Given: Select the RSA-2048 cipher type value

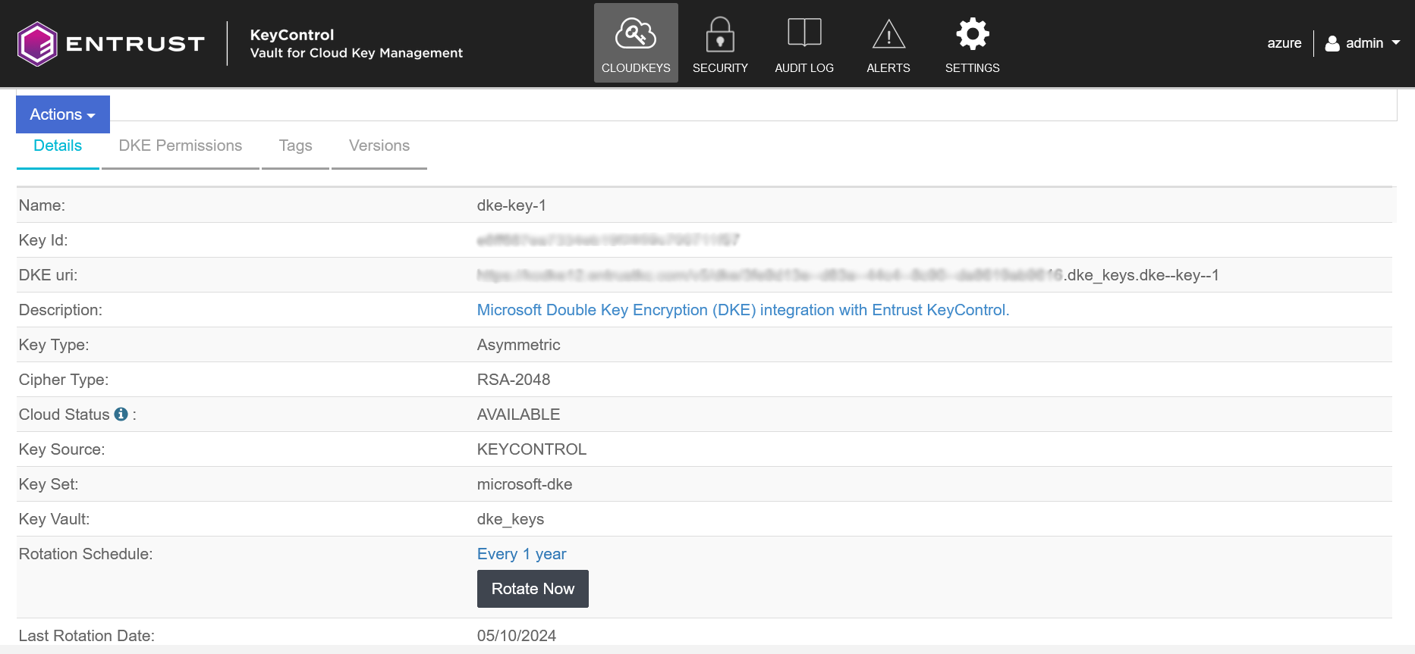Looking at the screenshot, I should pos(514,380).
